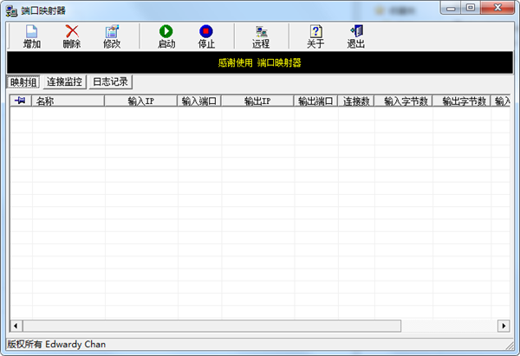Click the 输出IP column header
This screenshot has height=356, width=520.
[257, 101]
